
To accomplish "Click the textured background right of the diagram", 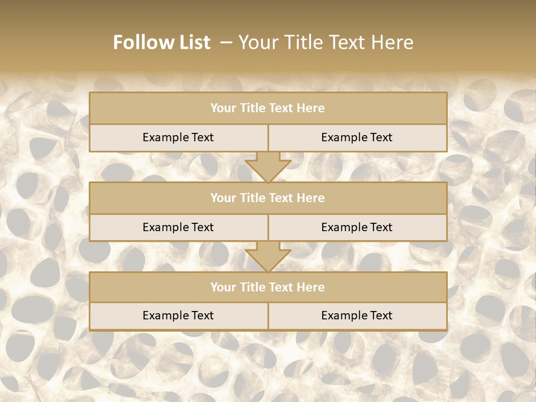I will tap(491, 212).
